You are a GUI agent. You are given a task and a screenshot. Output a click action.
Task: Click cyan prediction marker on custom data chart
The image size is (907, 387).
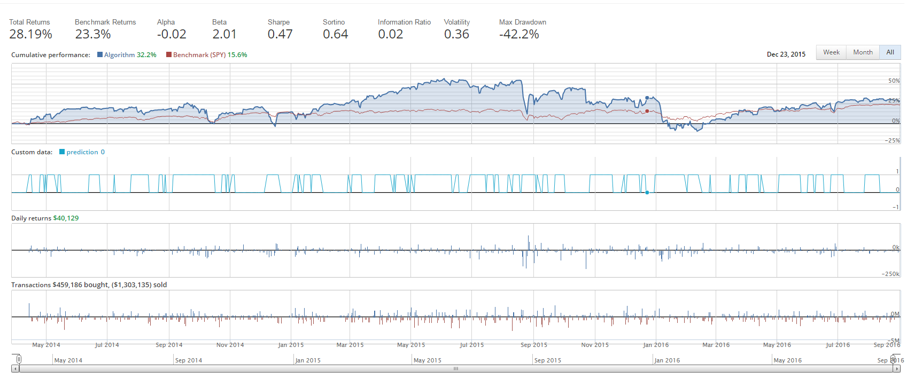(647, 192)
